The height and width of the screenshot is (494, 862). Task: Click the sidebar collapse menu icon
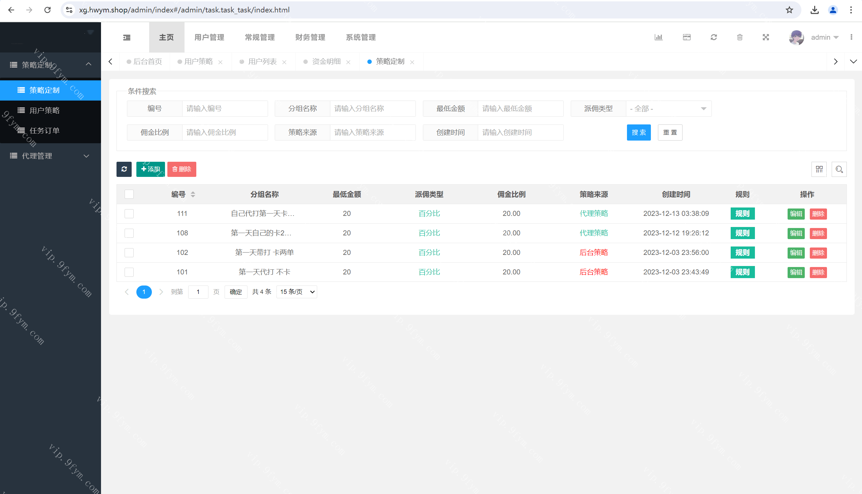pyautogui.click(x=127, y=37)
